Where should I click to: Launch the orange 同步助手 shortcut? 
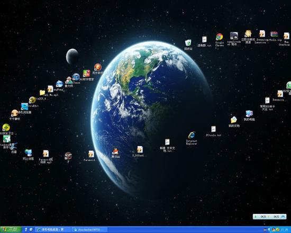98,67
